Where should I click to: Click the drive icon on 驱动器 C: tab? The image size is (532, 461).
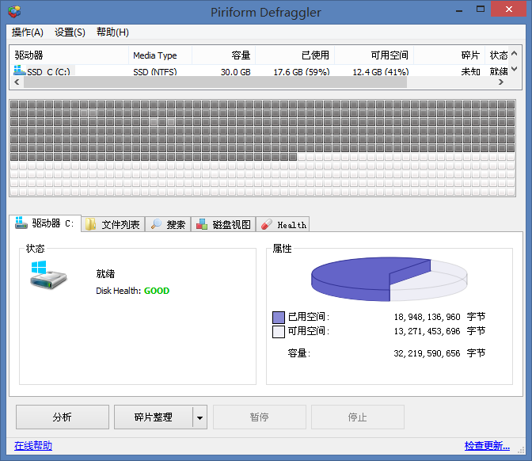[x=21, y=223]
